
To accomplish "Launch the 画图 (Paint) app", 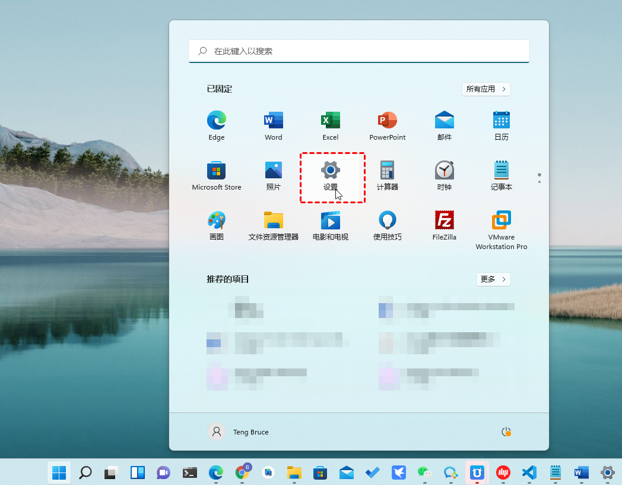I will pos(216,226).
